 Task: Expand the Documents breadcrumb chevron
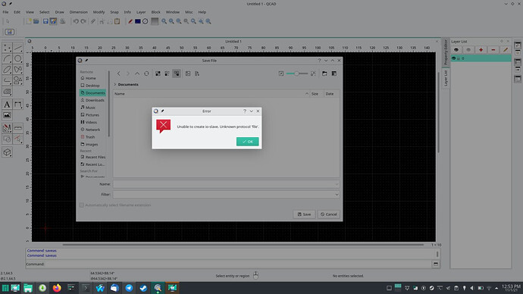[x=115, y=85]
